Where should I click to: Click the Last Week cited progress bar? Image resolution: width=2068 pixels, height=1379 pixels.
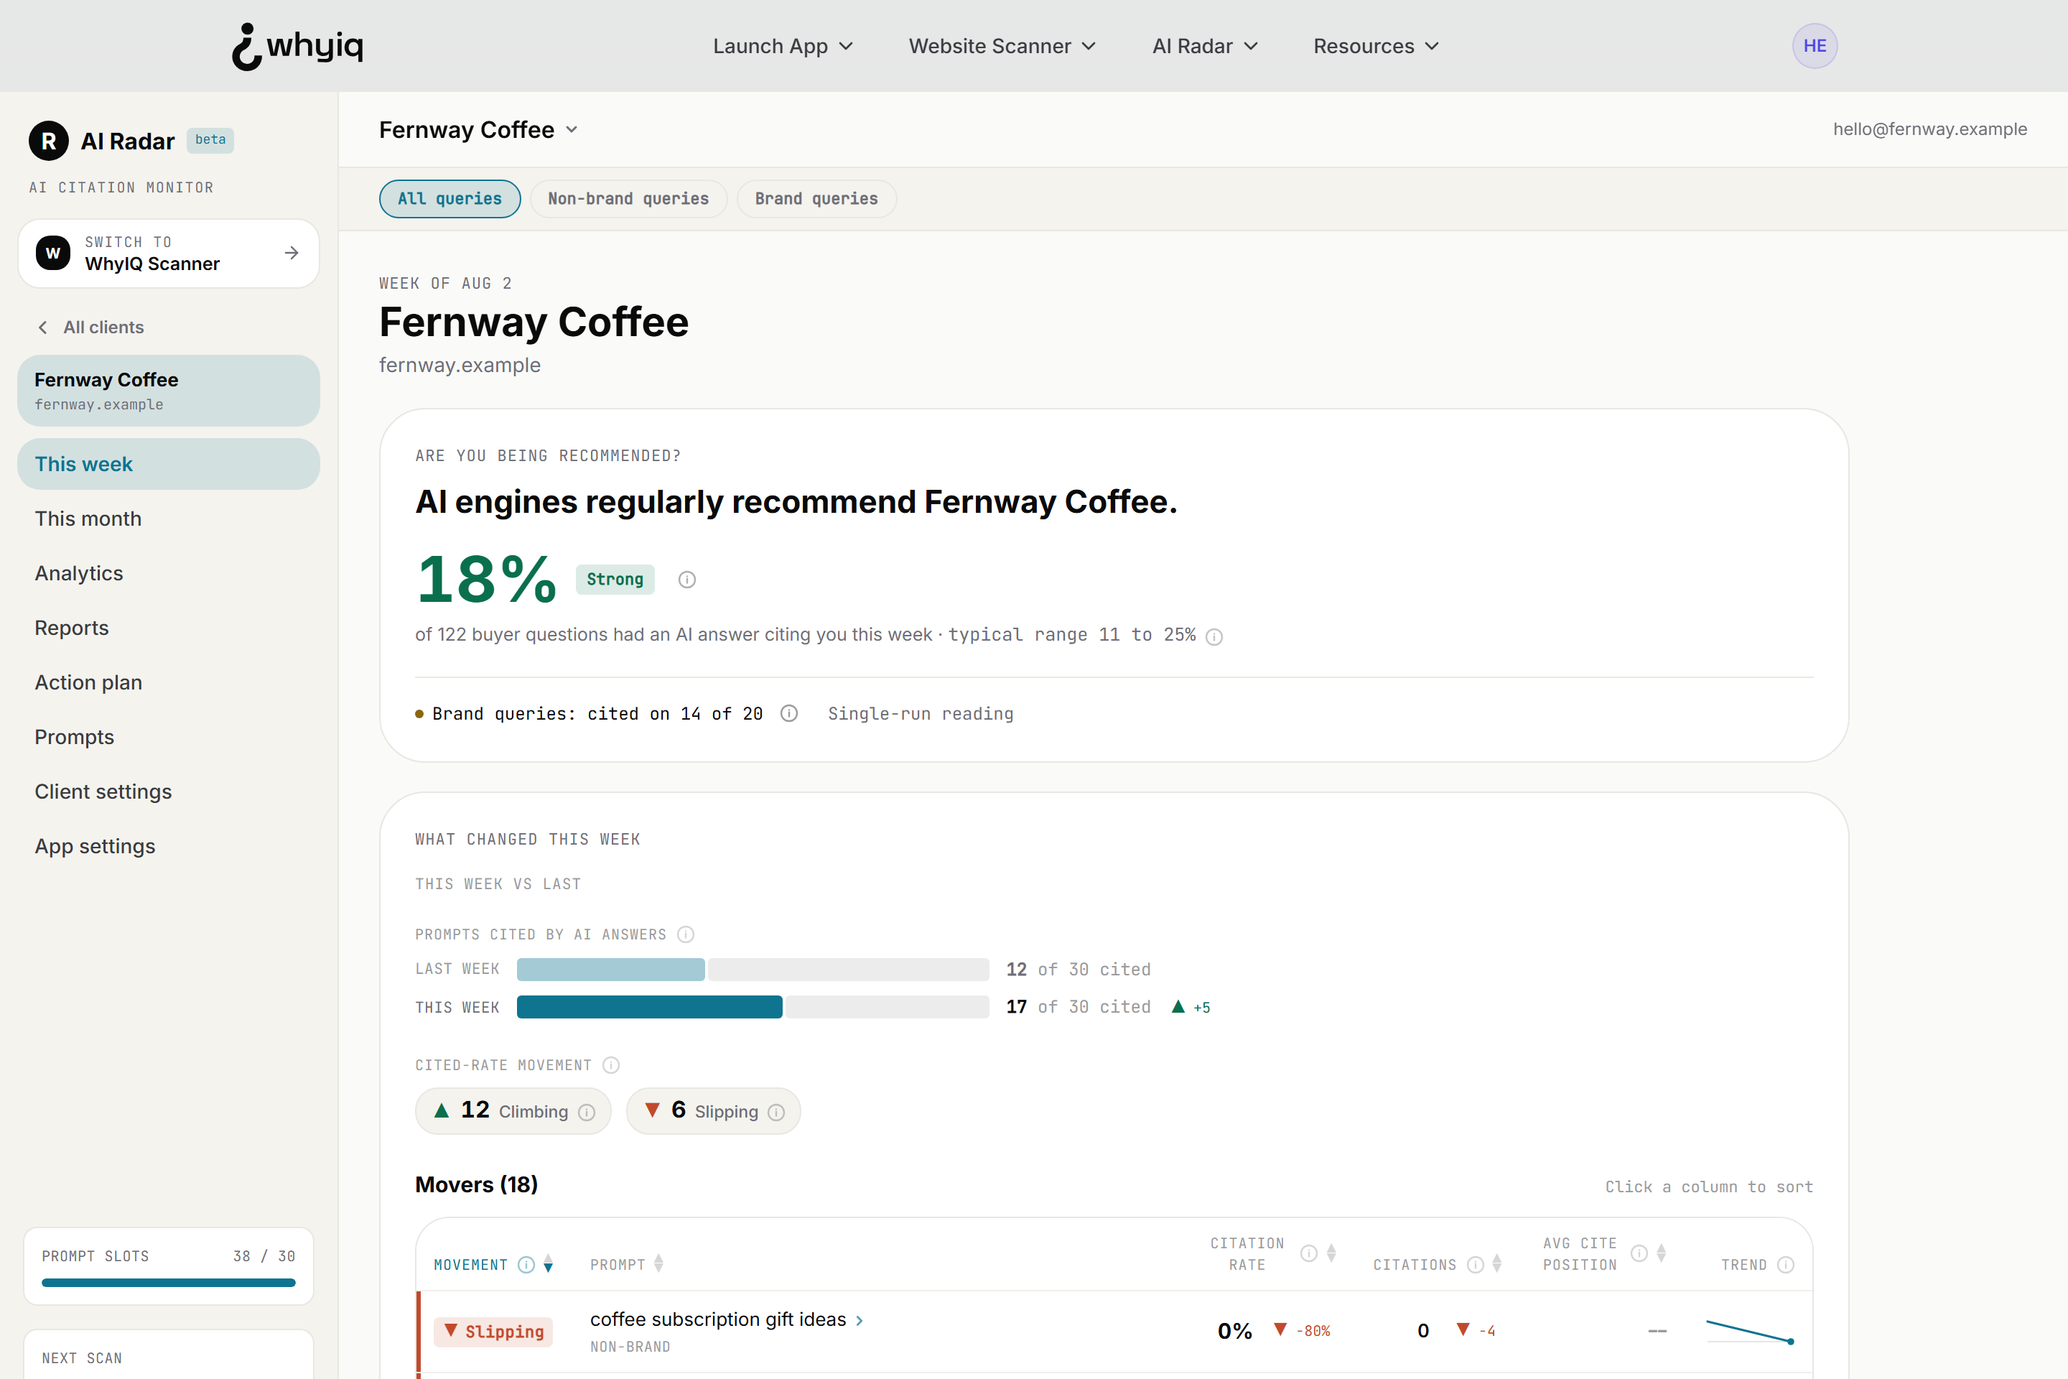(753, 969)
